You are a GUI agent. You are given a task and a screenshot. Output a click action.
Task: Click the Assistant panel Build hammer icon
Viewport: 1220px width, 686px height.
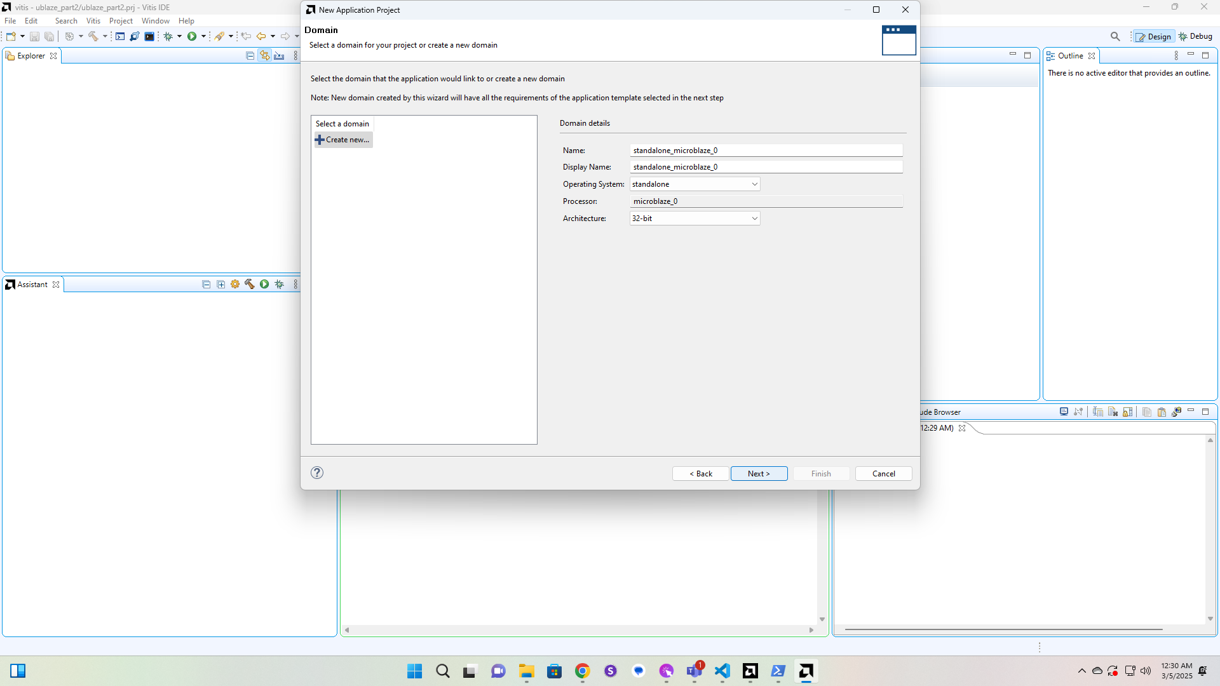[250, 285]
